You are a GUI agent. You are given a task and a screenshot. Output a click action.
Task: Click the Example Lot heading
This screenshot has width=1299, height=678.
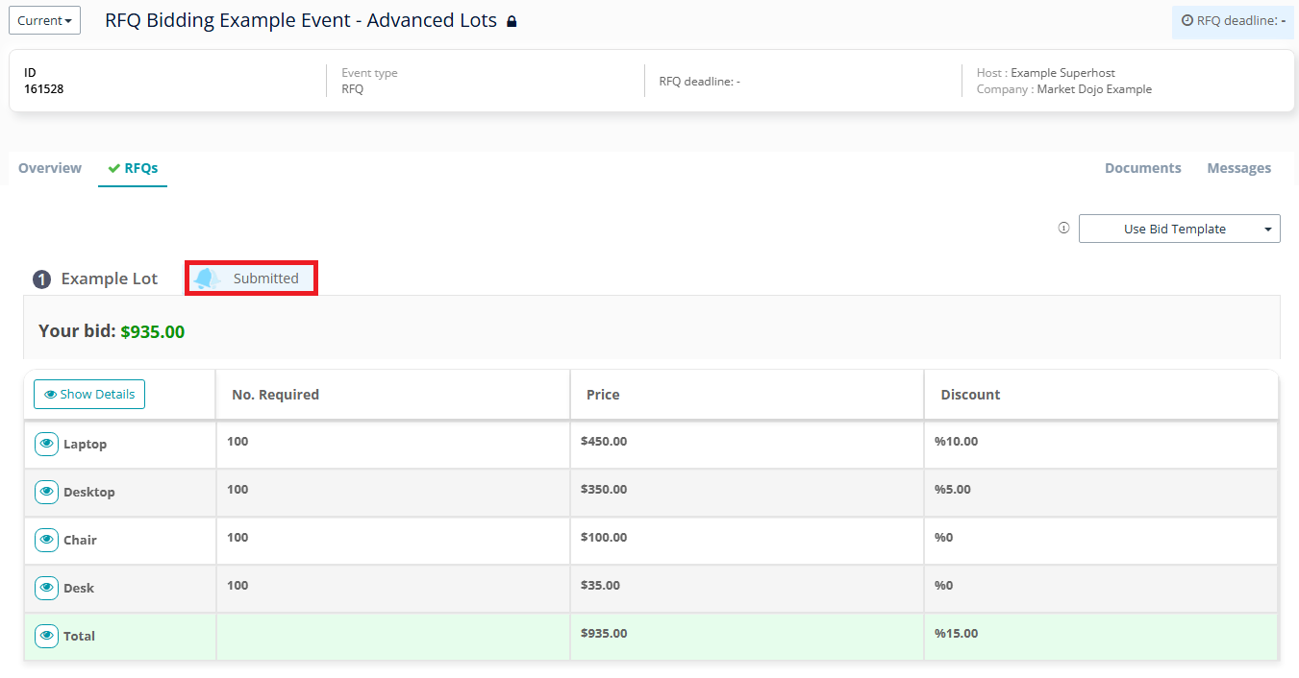109,278
